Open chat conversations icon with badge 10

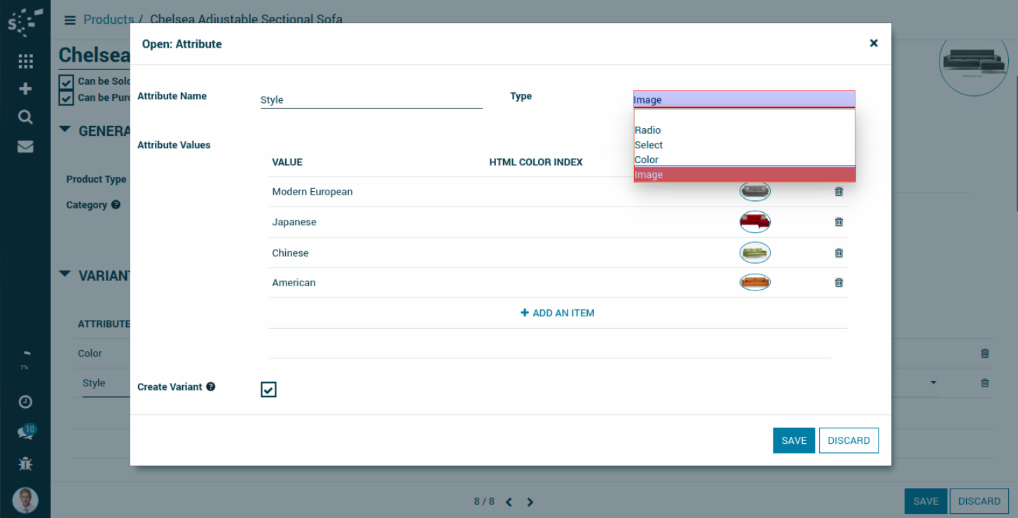[x=25, y=433]
